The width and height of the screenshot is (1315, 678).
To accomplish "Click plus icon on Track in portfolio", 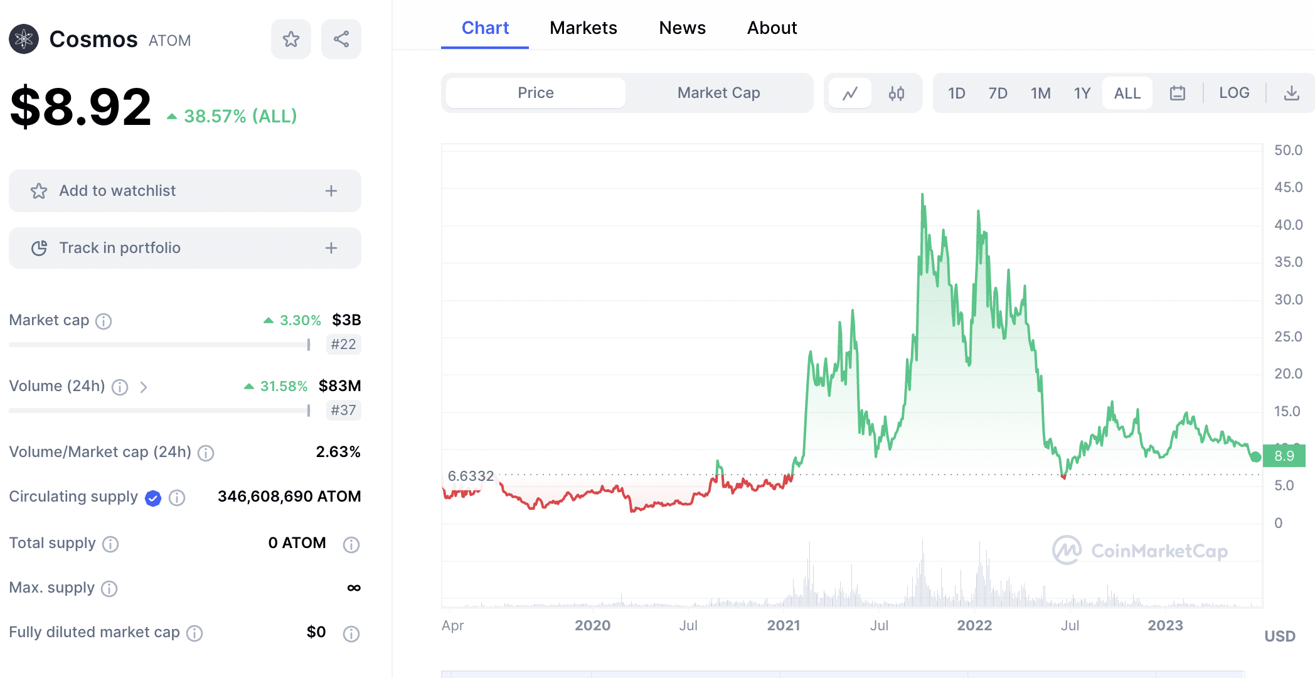I will click(331, 248).
